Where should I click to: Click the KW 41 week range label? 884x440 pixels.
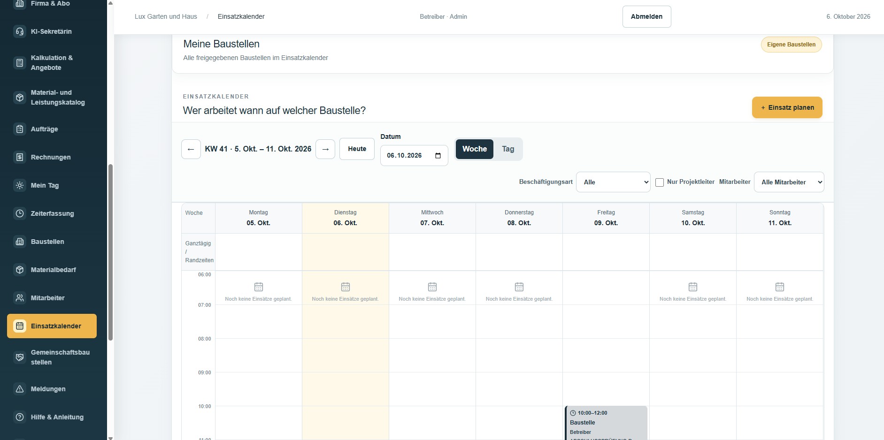pos(258,149)
